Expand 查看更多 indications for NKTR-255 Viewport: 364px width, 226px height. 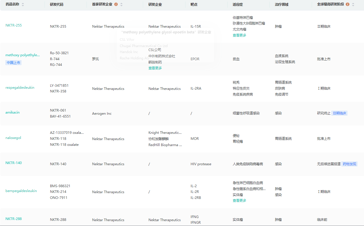pos(239,35)
